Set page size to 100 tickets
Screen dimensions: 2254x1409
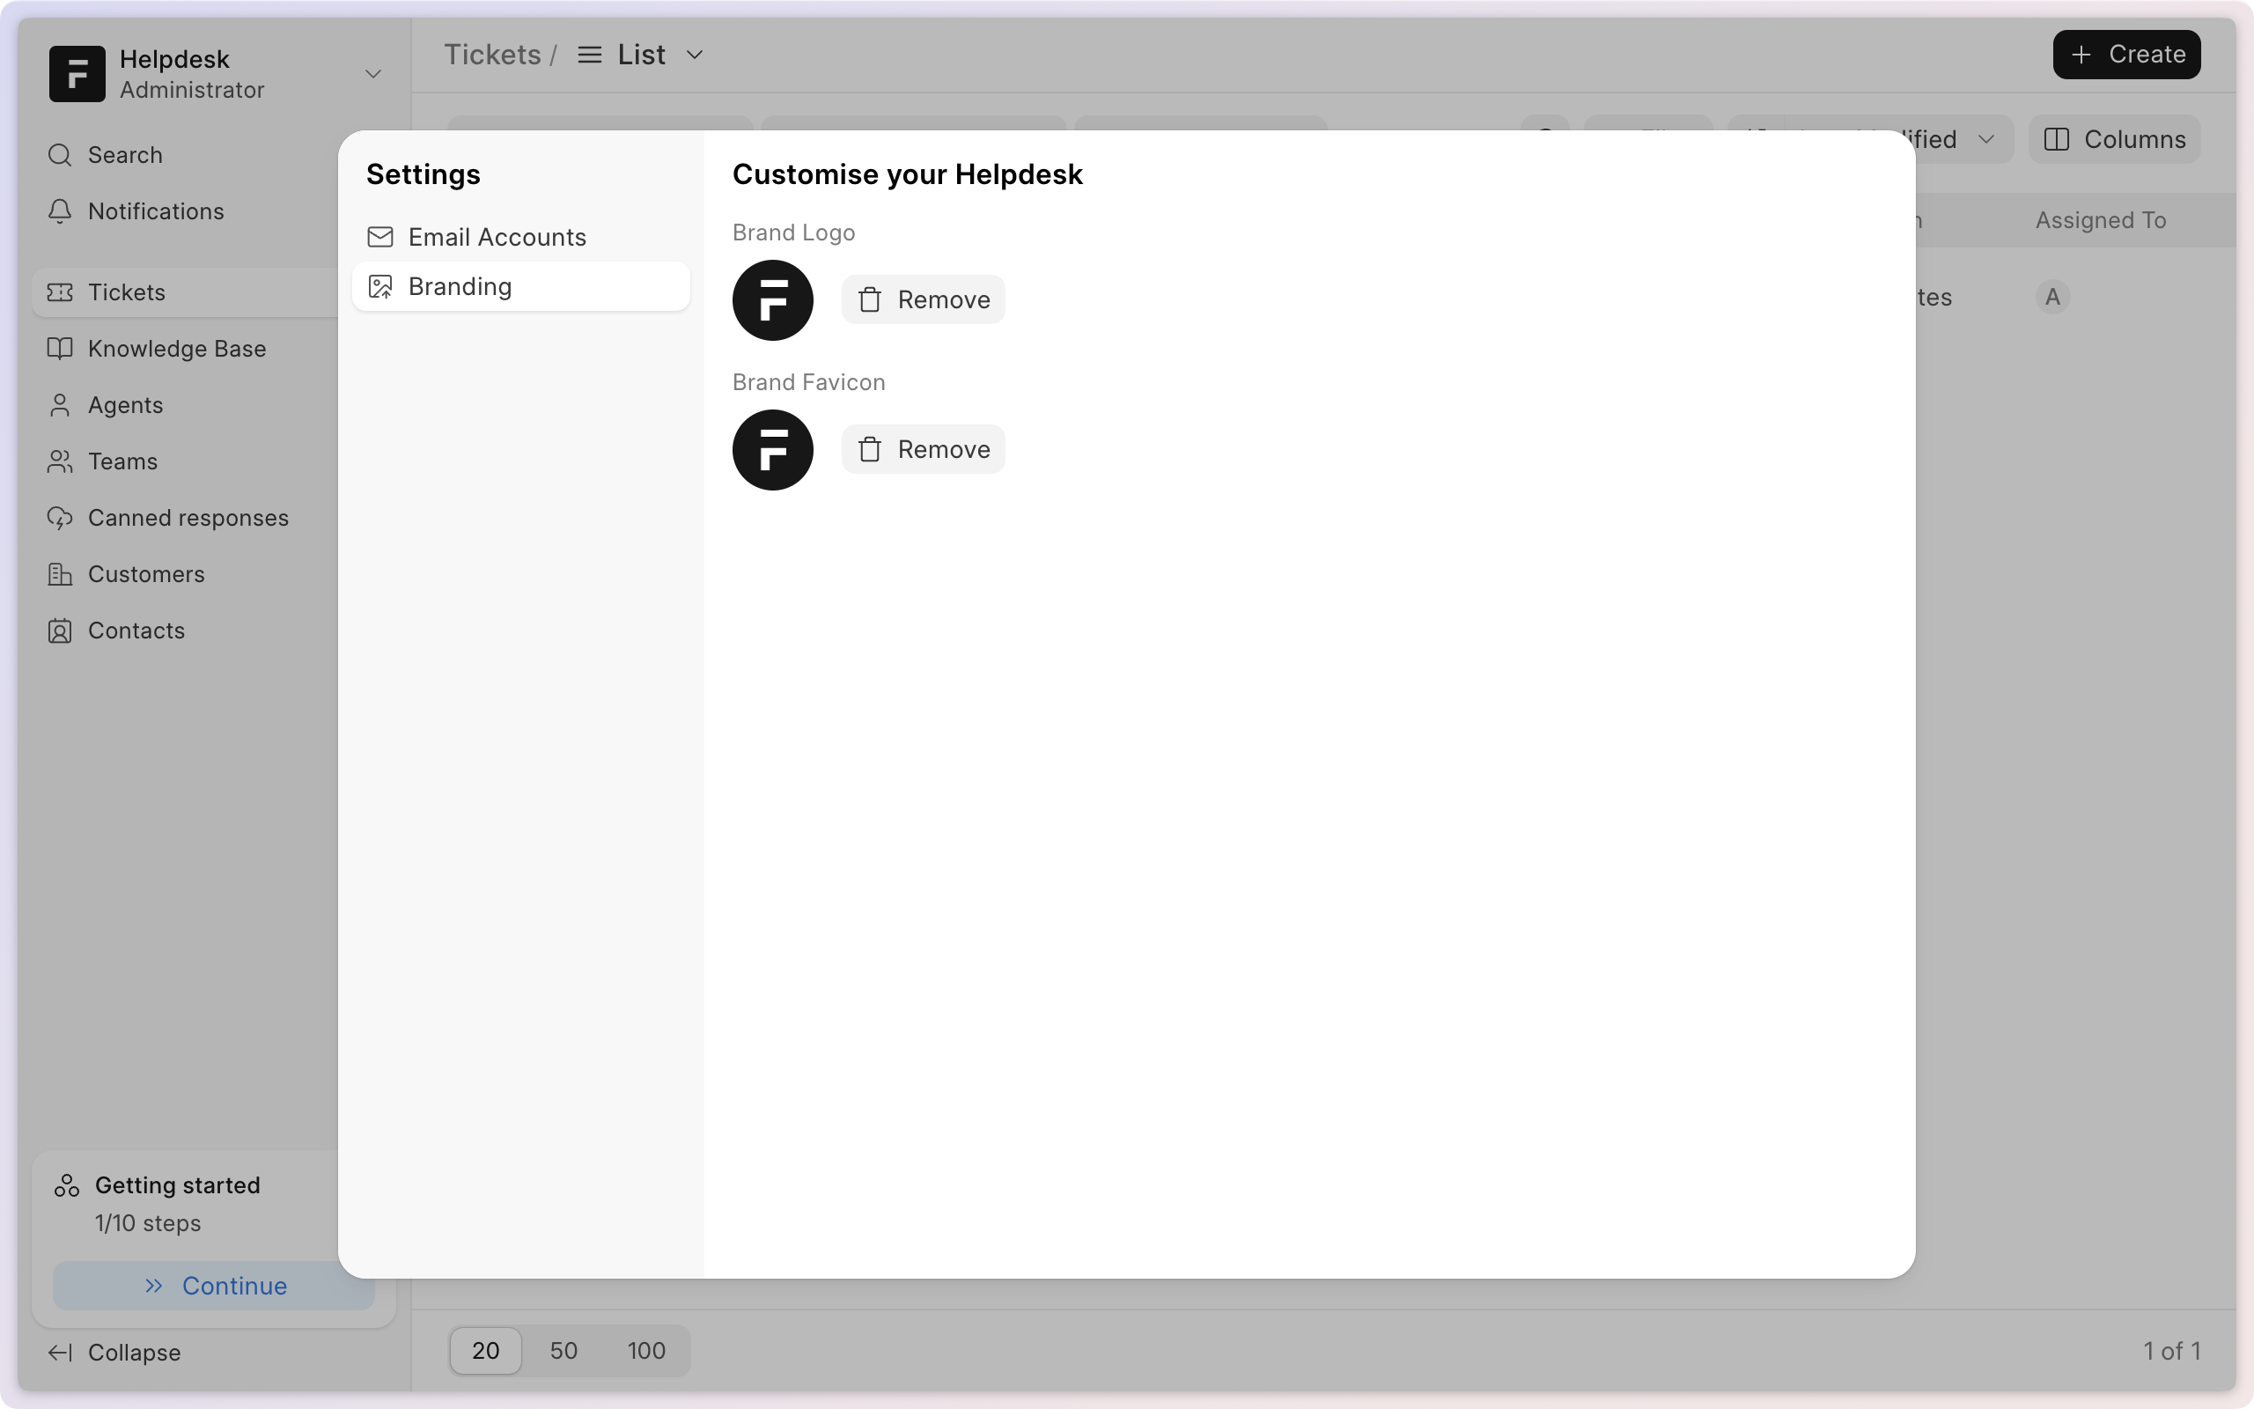[x=646, y=1350]
